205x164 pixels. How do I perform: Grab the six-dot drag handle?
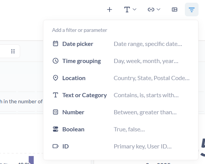[x=13, y=51]
